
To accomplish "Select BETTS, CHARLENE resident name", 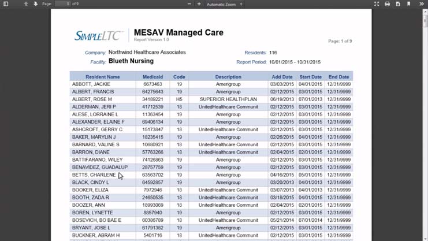I will tap(94, 175).
